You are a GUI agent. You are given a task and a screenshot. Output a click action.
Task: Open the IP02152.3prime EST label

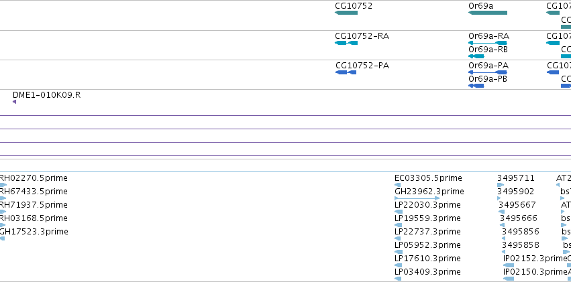(535, 259)
